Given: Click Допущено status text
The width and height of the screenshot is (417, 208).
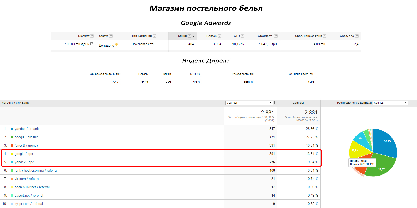Looking at the screenshot, I should 106,45.
